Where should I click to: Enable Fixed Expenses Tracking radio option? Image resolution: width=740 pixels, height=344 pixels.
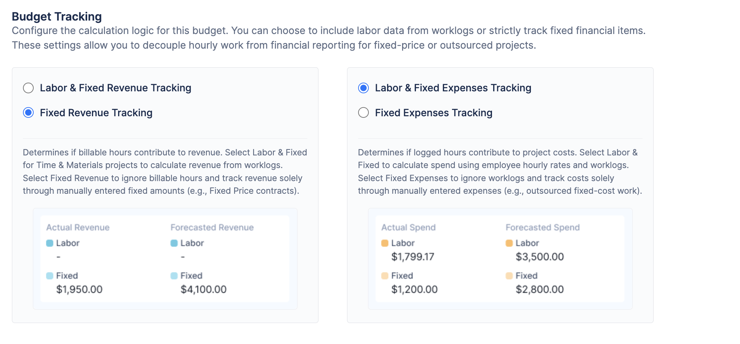(x=363, y=113)
